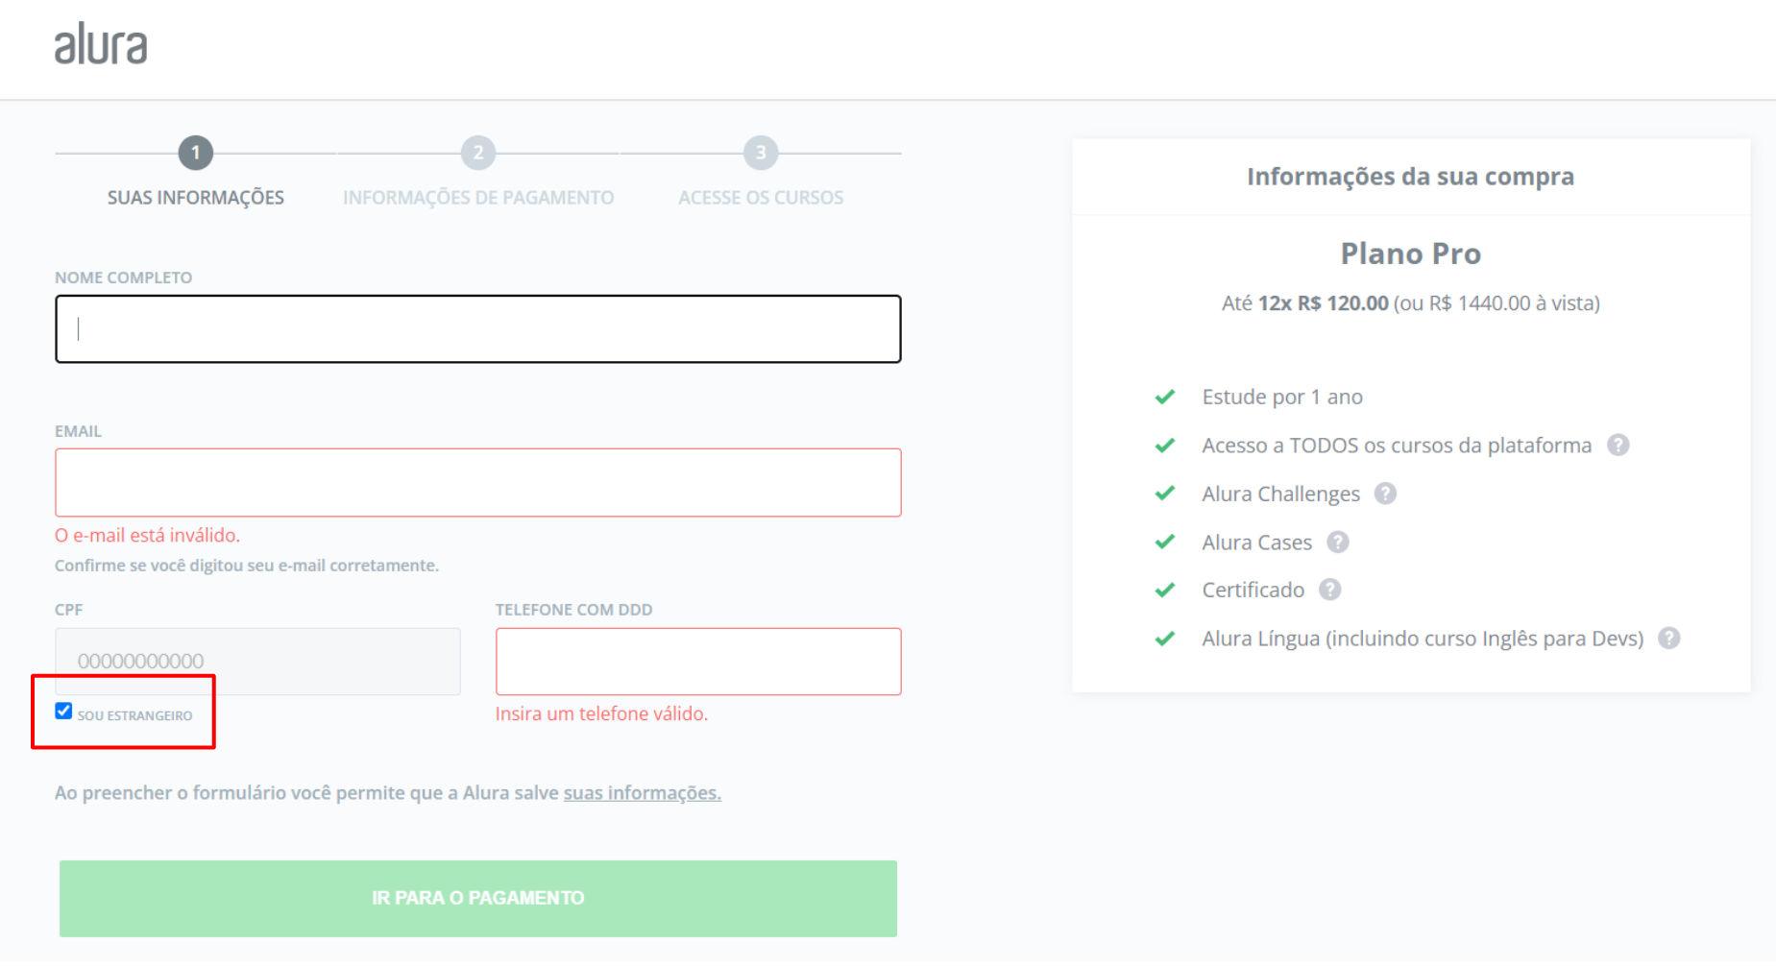Select the Acesse os Cursos step label

[x=760, y=198]
